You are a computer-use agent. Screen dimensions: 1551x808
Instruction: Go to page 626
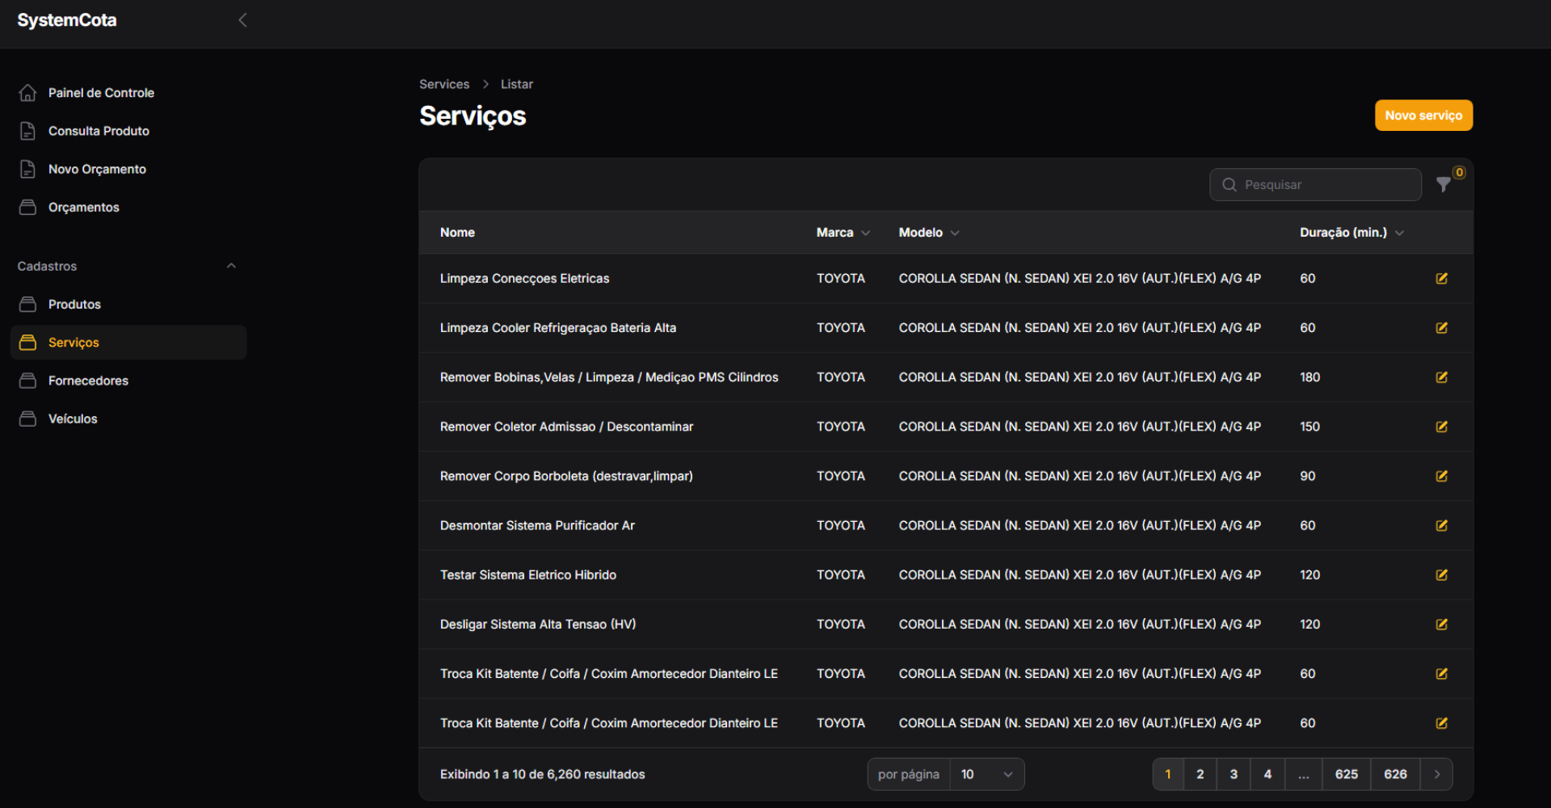1395,774
